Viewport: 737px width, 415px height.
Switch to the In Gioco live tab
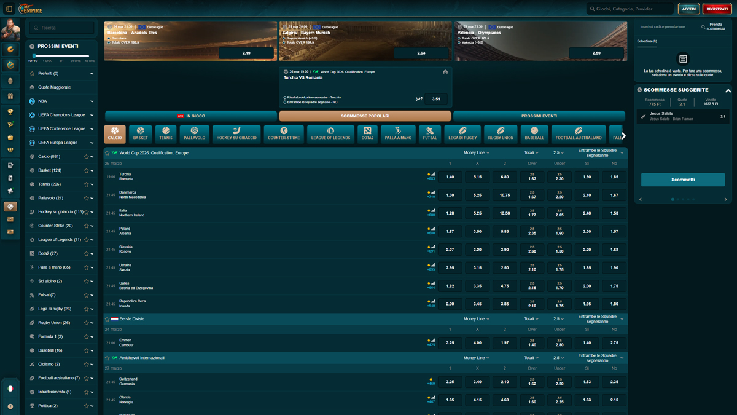click(x=191, y=116)
